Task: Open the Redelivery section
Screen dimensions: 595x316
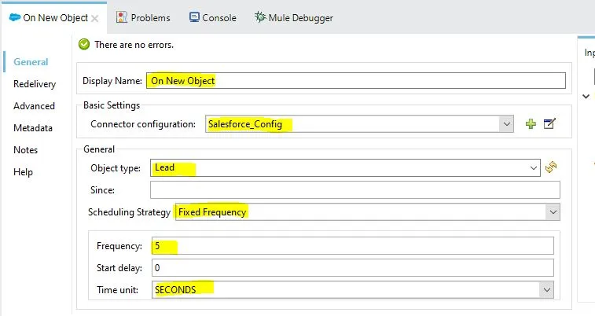Action: (35, 84)
